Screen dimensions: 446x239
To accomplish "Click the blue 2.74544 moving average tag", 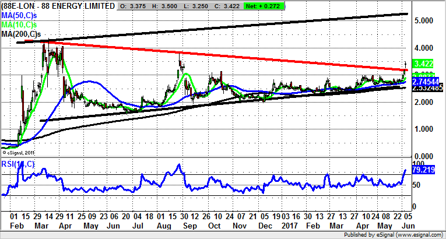I will [x=426, y=81].
